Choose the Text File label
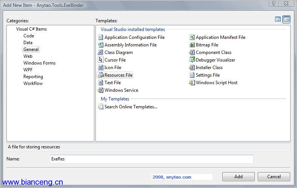 pos(112,83)
